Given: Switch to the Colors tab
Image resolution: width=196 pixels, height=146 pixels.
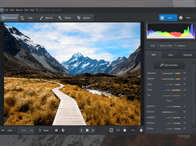Looking at the screenshot, I should pyautogui.click(x=170, y=55).
